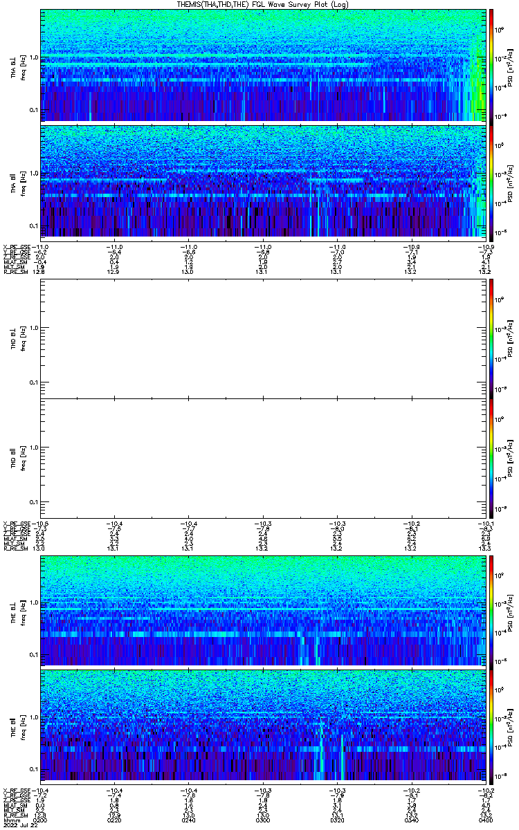Click the "hhmm" time axis label

(x=11, y=820)
